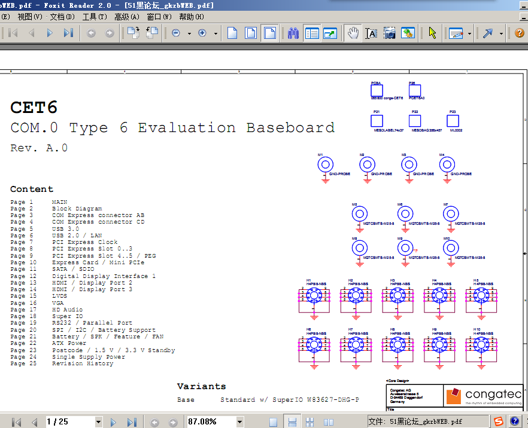Open arrow drawing tool dropdown
The width and height of the screenshot is (528, 428).
click(501, 33)
